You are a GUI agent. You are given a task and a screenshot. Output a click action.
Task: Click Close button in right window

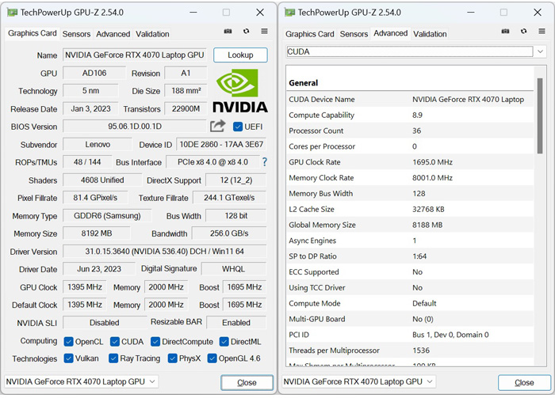(524, 383)
